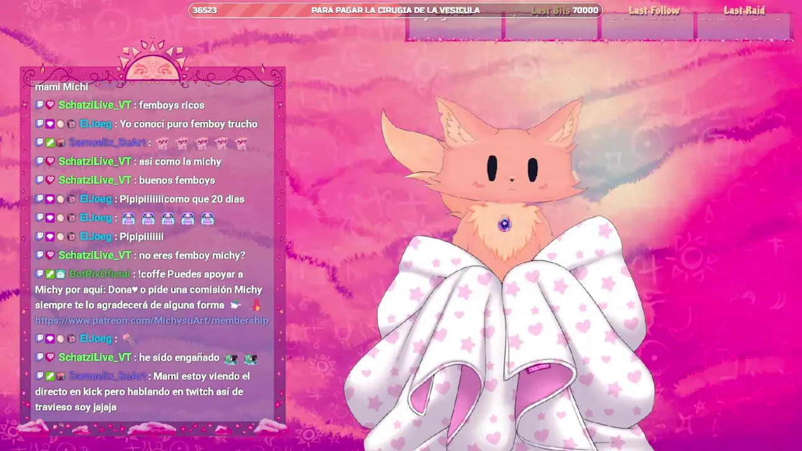Click the pink tag on the star blanket

[x=538, y=368]
